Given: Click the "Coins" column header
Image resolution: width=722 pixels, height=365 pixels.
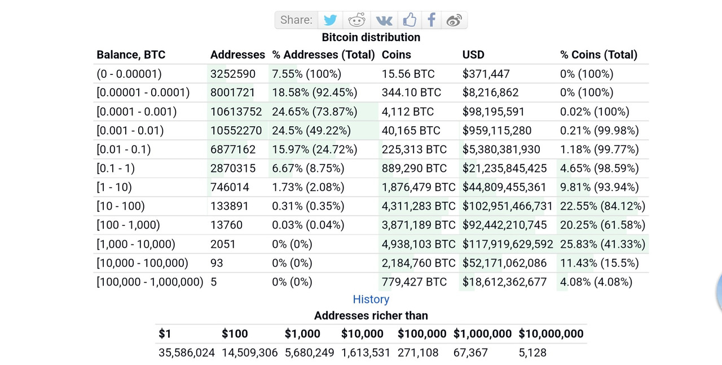Looking at the screenshot, I should pyautogui.click(x=397, y=55).
